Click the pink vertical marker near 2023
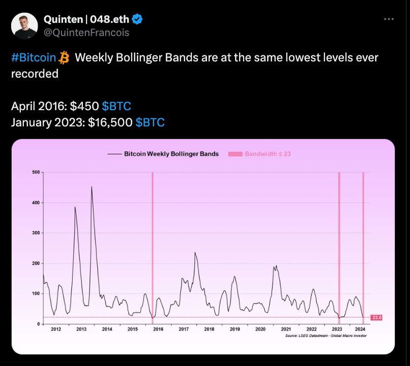410x366 pixels. [x=339, y=244]
